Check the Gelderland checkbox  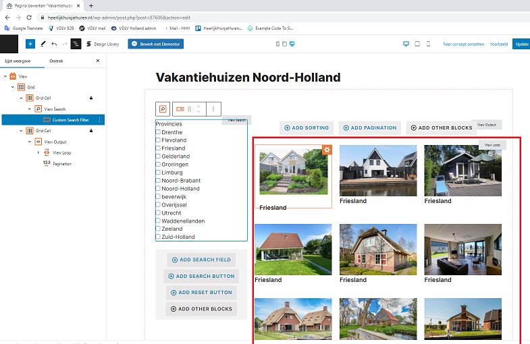pyautogui.click(x=158, y=156)
